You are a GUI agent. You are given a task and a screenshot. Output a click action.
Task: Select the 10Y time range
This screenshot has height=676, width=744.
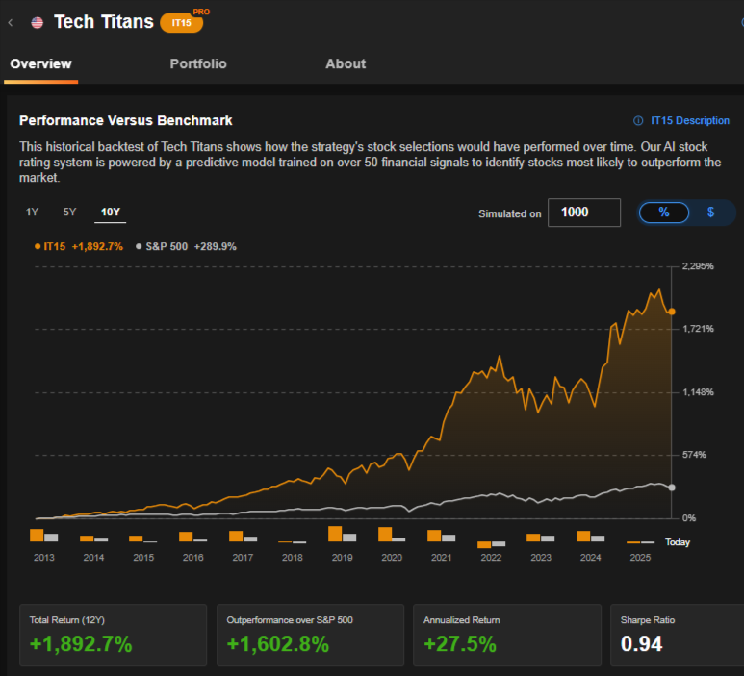tap(110, 213)
